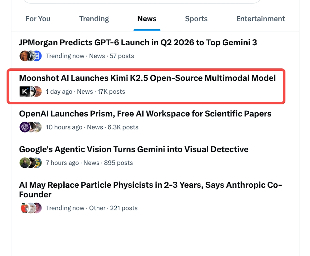
Task: Click the Kimi 'K' logo avatar
Action: (x=25, y=91)
